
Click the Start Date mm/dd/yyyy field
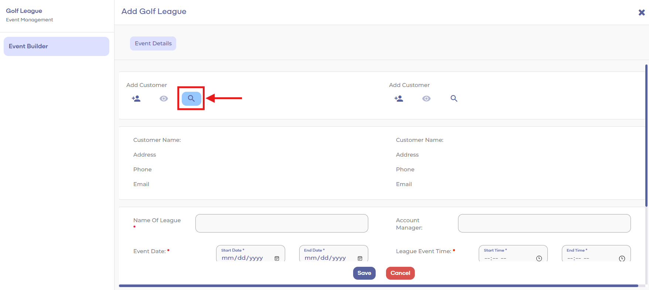coord(242,258)
